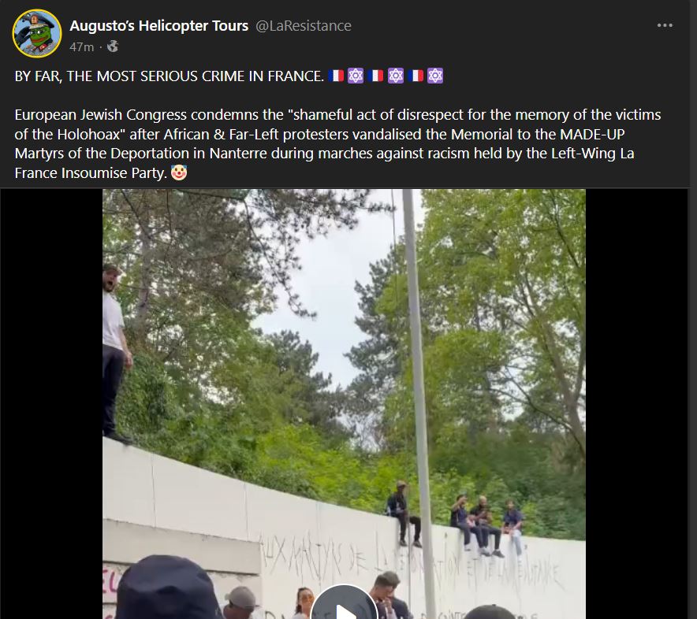
Task: Click the @LaResistance handle
Action: 303,26
